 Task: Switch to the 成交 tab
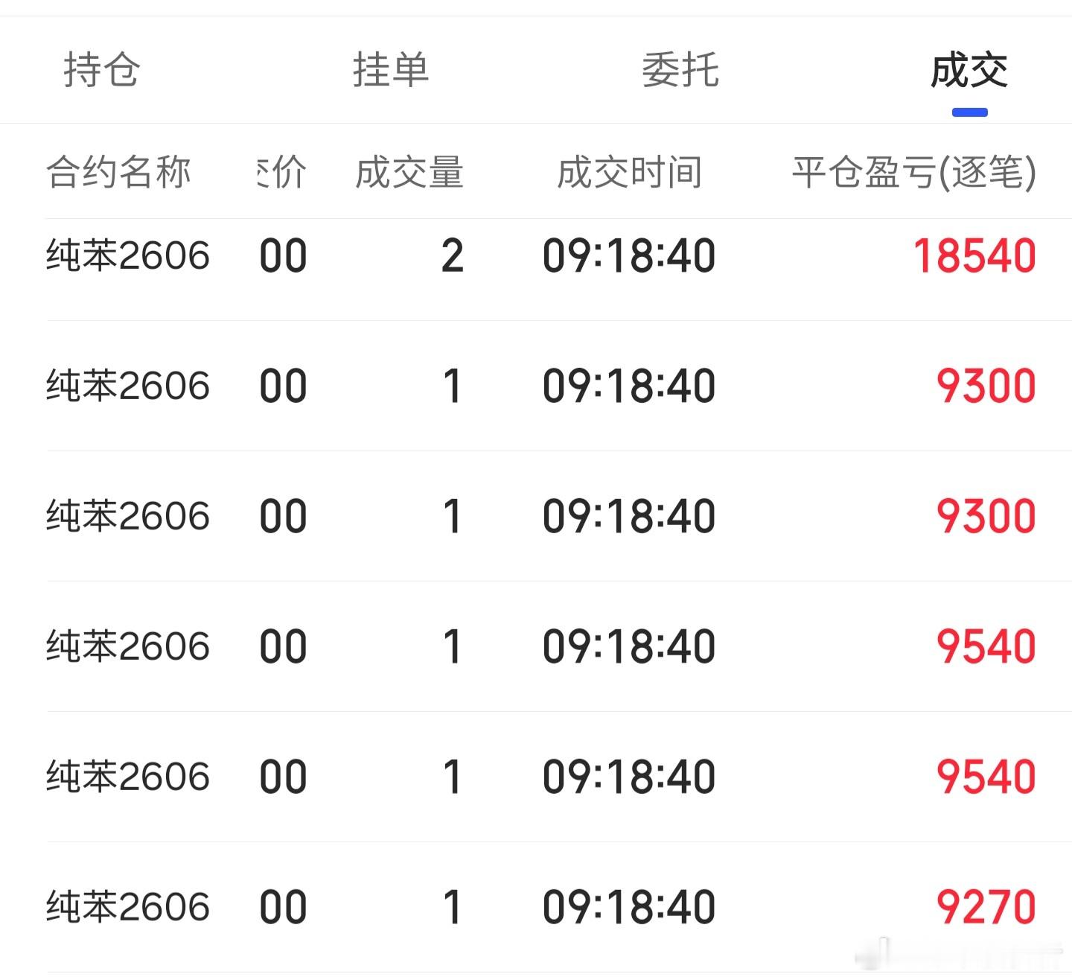point(969,69)
